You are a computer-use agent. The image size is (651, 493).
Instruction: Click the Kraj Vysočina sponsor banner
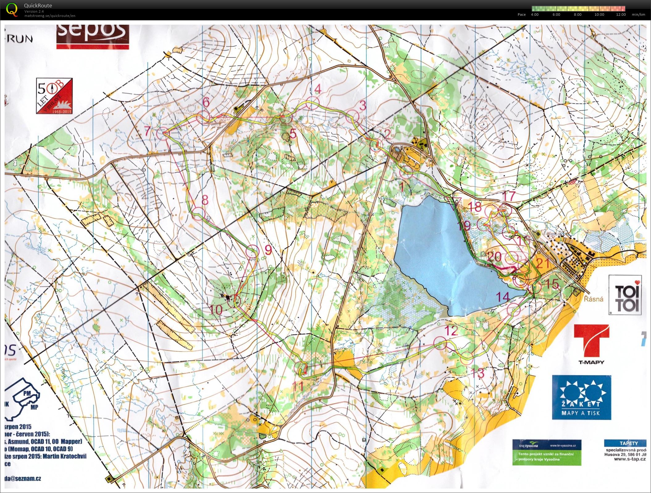(x=547, y=452)
